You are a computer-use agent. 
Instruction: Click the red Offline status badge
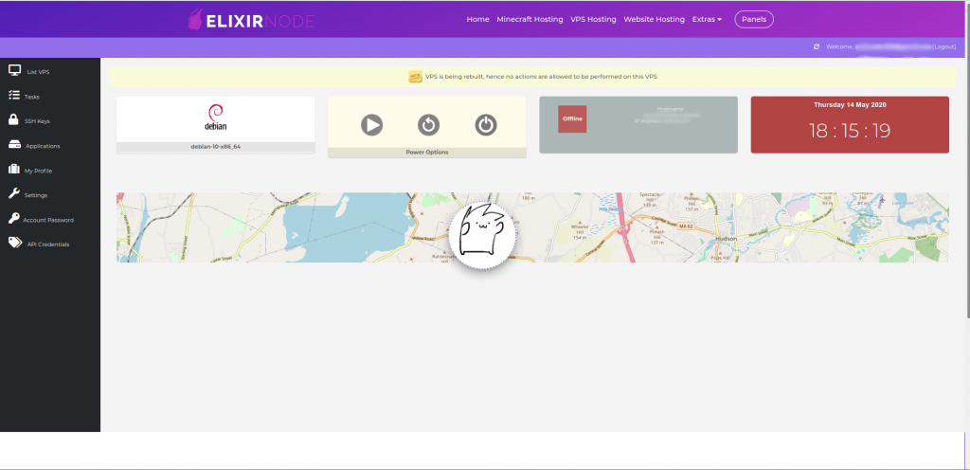pyautogui.click(x=572, y=118)
